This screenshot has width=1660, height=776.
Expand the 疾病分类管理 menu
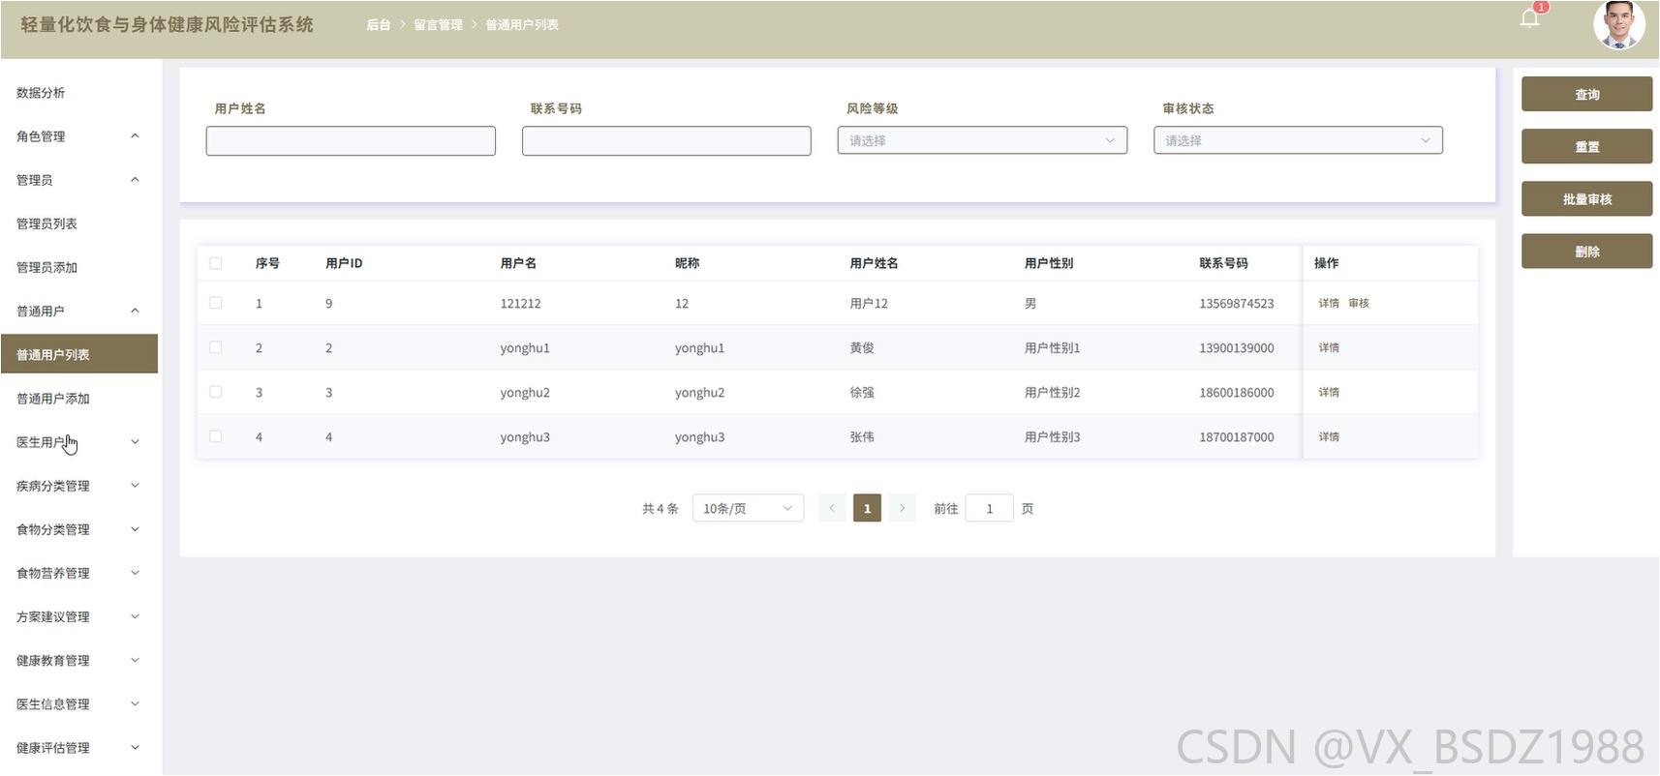click(x=78, y=486)
